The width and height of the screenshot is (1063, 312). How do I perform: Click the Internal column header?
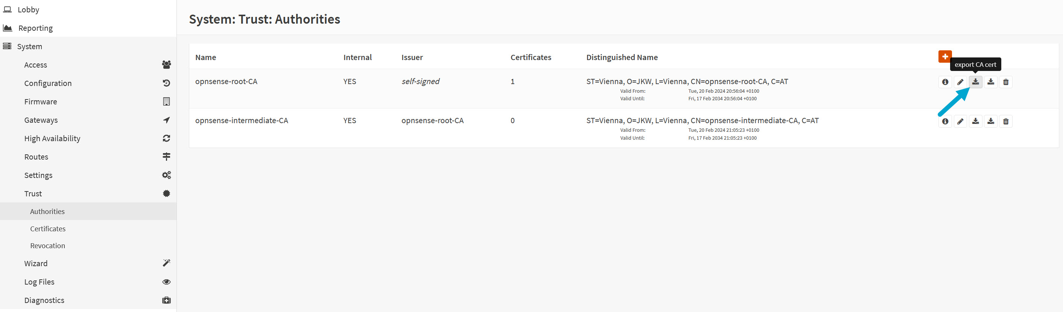pos(357,57)
